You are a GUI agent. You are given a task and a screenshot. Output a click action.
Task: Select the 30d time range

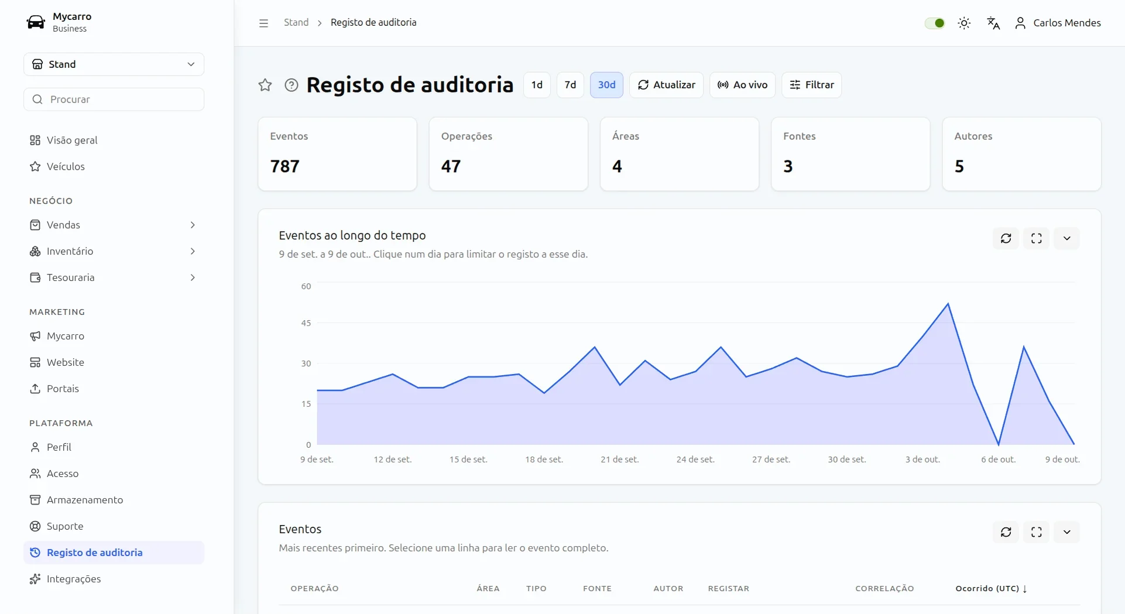(x=606, y=85)
